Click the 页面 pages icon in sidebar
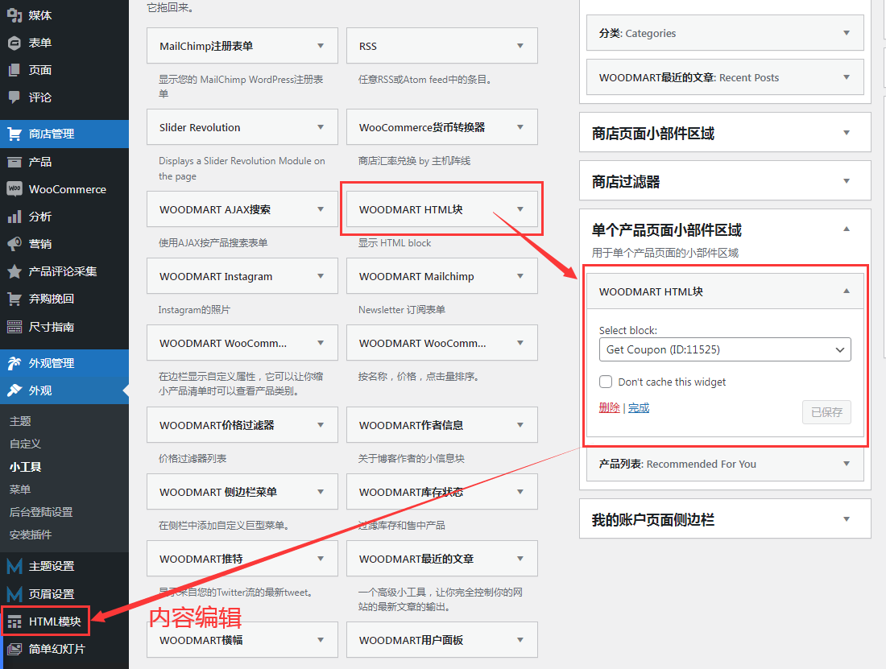Viewport: 886px width, 669px height. [x=14, y=70]
